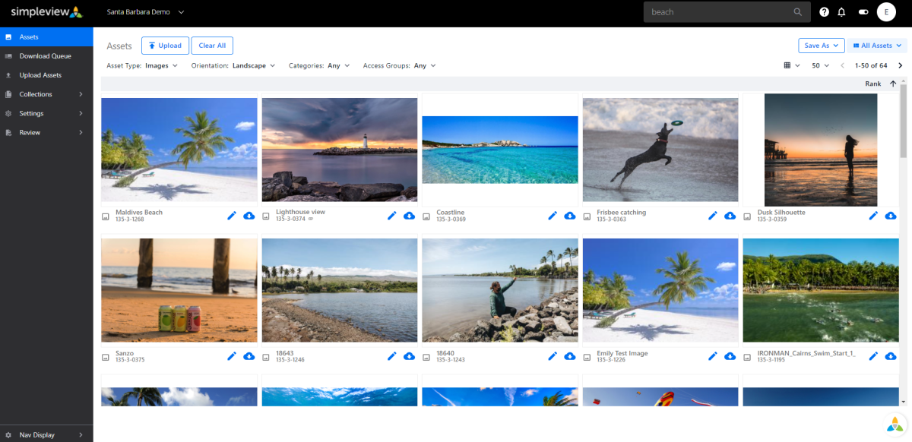The height and width of the screenshot is (442, 912).
Task: Open Orientation Landscape filter dropdown
Action: click(233, 66)
